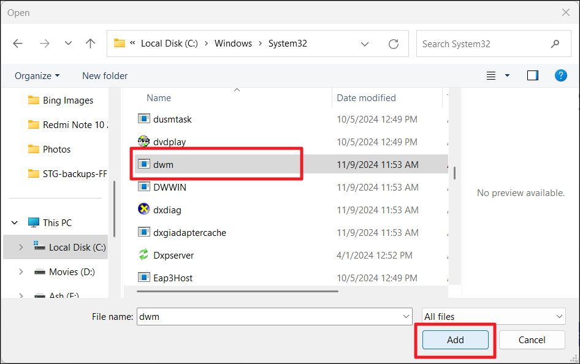Select the dvdplay file icon
Image resolution: width=580 pixels, height=364 pixels.
143,142
